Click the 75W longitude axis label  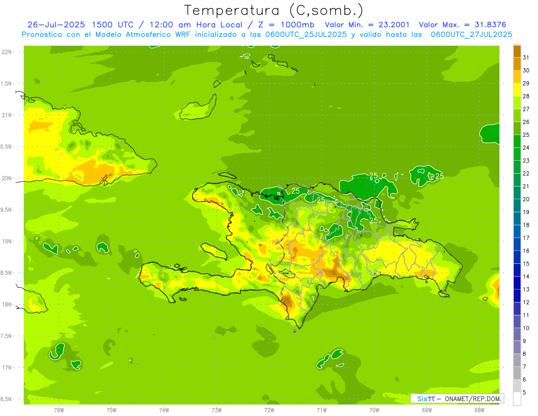[x=112, y=410]
